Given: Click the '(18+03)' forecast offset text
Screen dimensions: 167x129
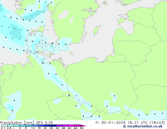Looking at the screenshot, I should click(x=157, y=123).
